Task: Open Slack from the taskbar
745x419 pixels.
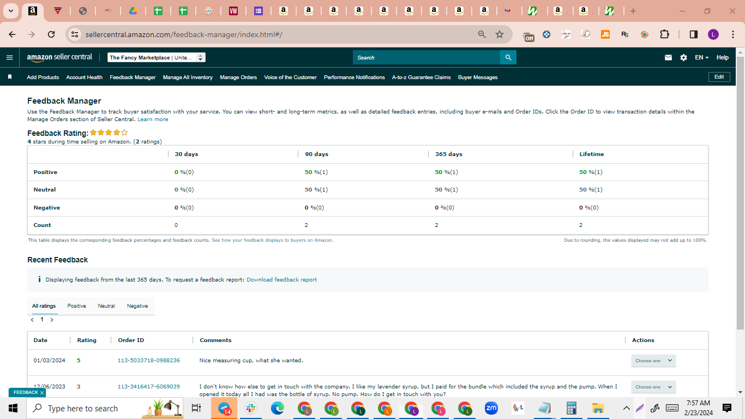Action: [x=251, y=408]
